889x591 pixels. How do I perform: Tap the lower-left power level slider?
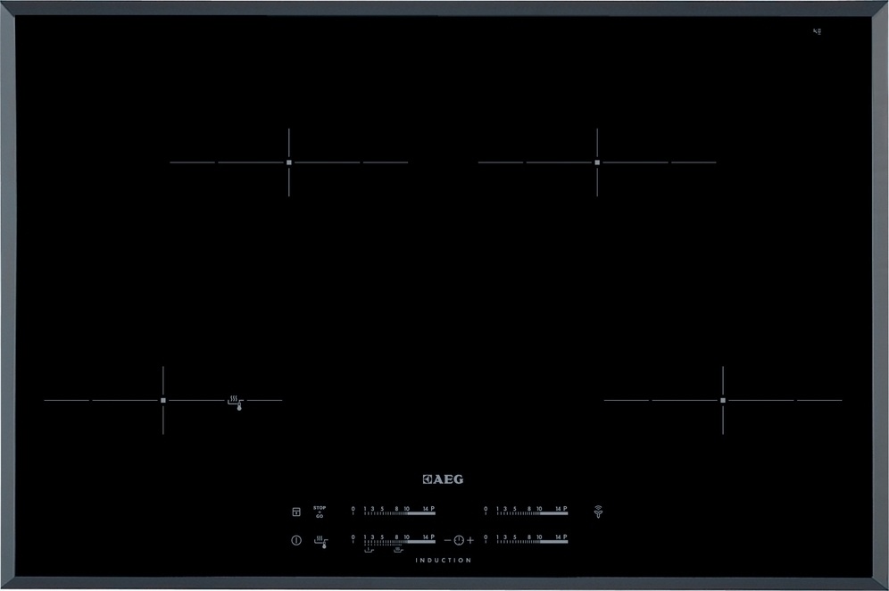394,539
